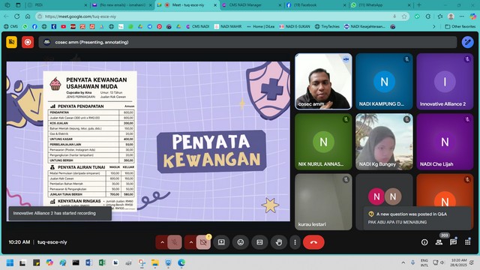Open the emoji reactions button

click(241, 242)
